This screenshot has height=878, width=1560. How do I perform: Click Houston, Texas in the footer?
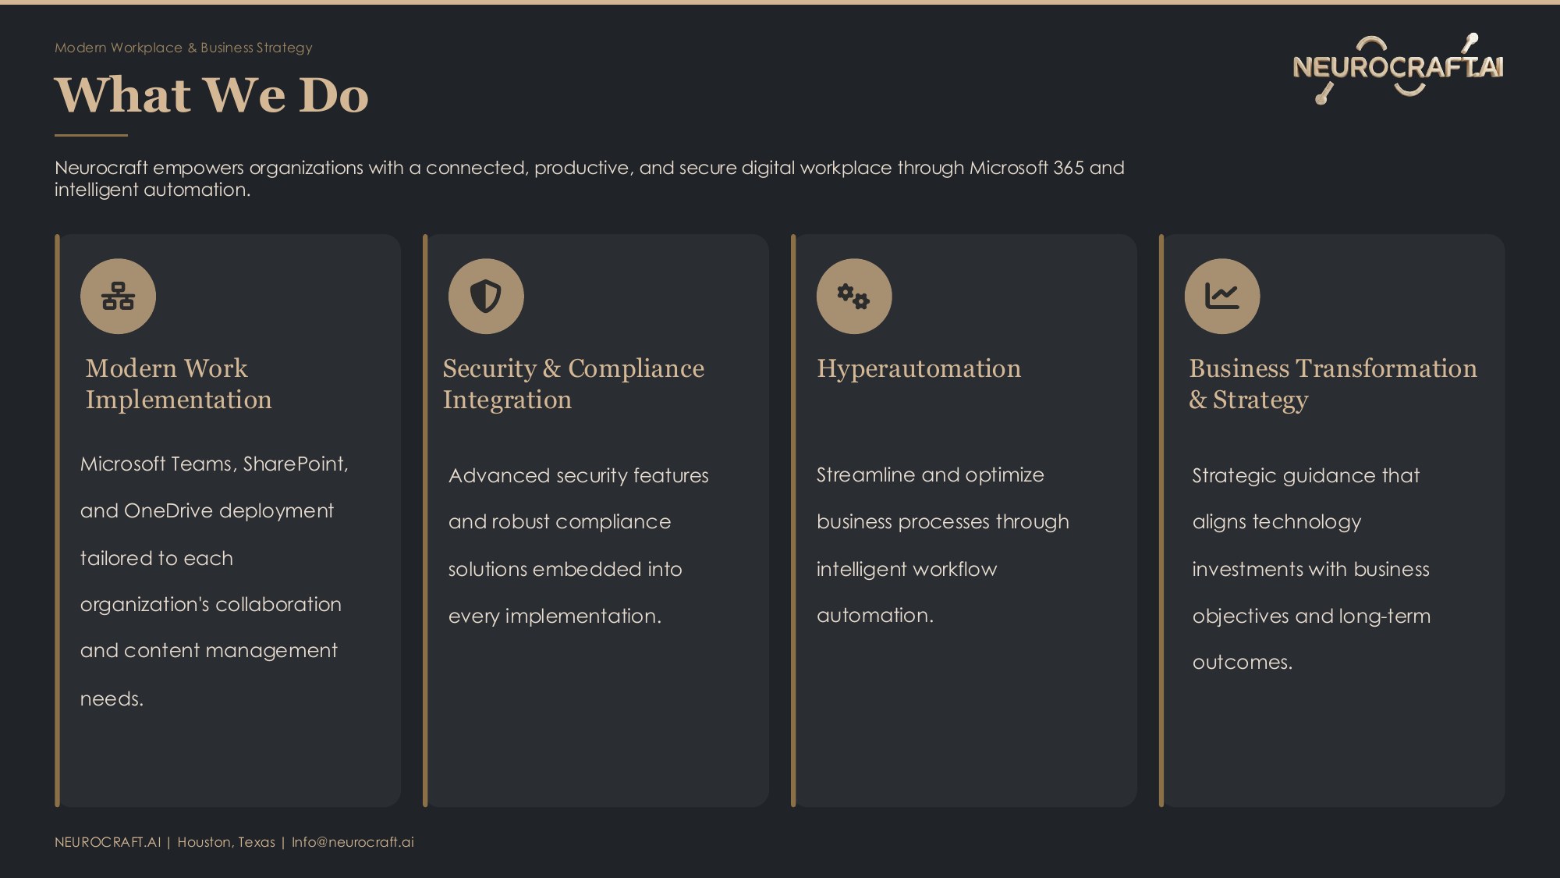226,842
